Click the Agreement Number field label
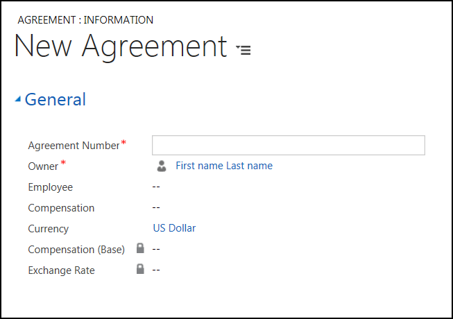 [74, 146]
